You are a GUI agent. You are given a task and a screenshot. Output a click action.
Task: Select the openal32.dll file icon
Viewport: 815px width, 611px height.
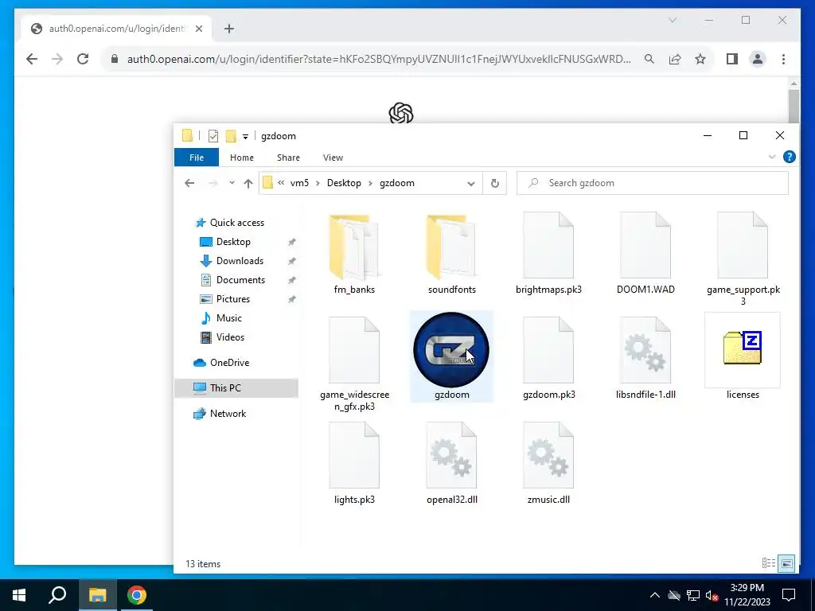click(451, 455)
